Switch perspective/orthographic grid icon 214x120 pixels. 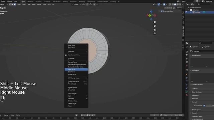[154, 33]
